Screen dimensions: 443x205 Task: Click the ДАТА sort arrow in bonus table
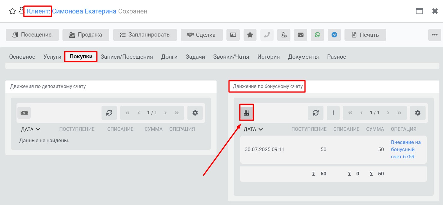tap(260, 129)
